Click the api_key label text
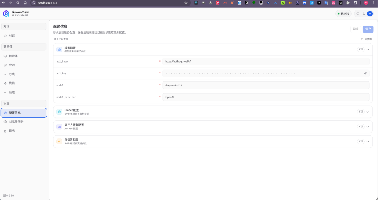Image resolution: width=378 pixels, height=200 pixels. coord(61,73)
